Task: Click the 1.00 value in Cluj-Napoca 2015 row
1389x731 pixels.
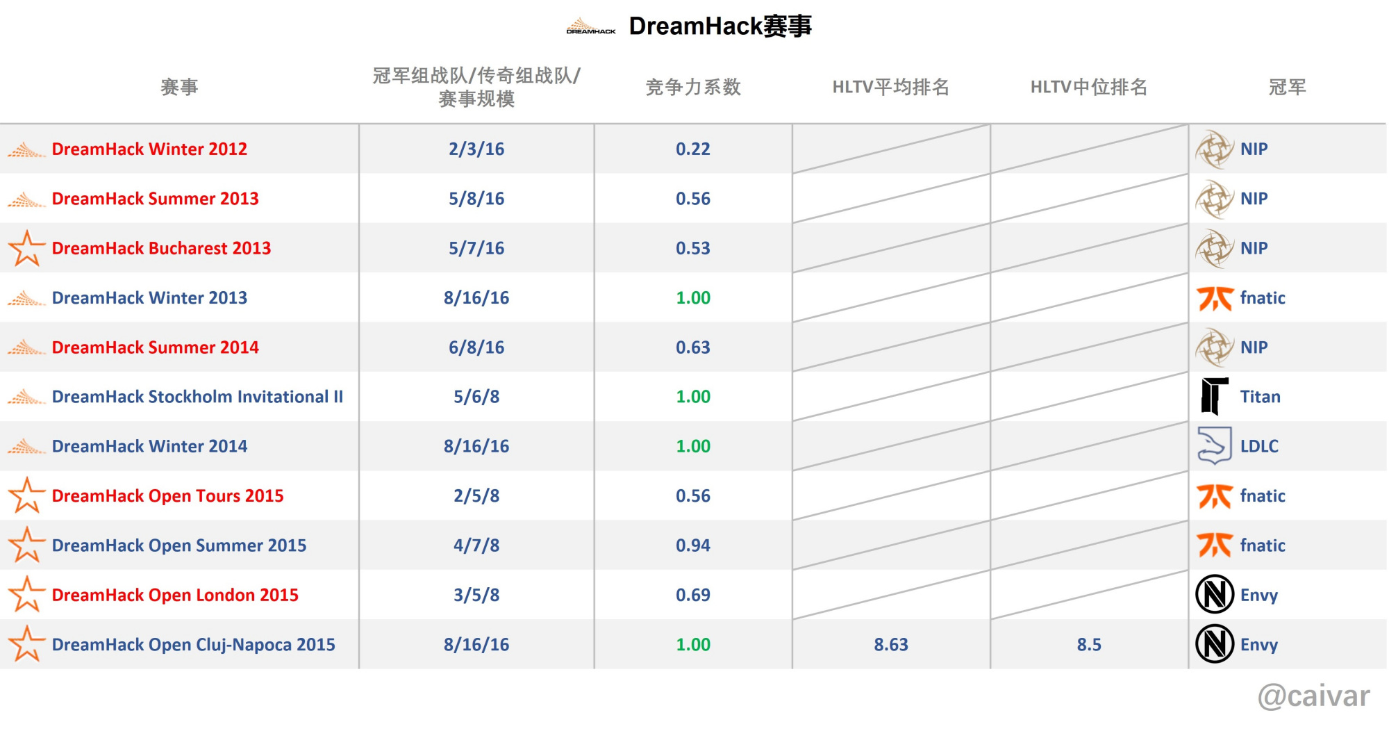Action: pyautogui.click(x=693, y=645)
